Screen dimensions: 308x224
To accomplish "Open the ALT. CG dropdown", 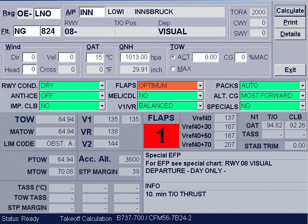I will (x=303, y=96).
